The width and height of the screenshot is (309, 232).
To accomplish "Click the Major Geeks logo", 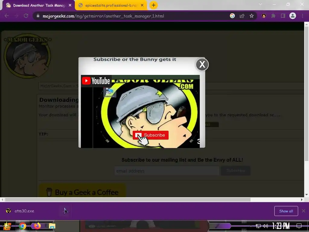I will click(27, 56).
